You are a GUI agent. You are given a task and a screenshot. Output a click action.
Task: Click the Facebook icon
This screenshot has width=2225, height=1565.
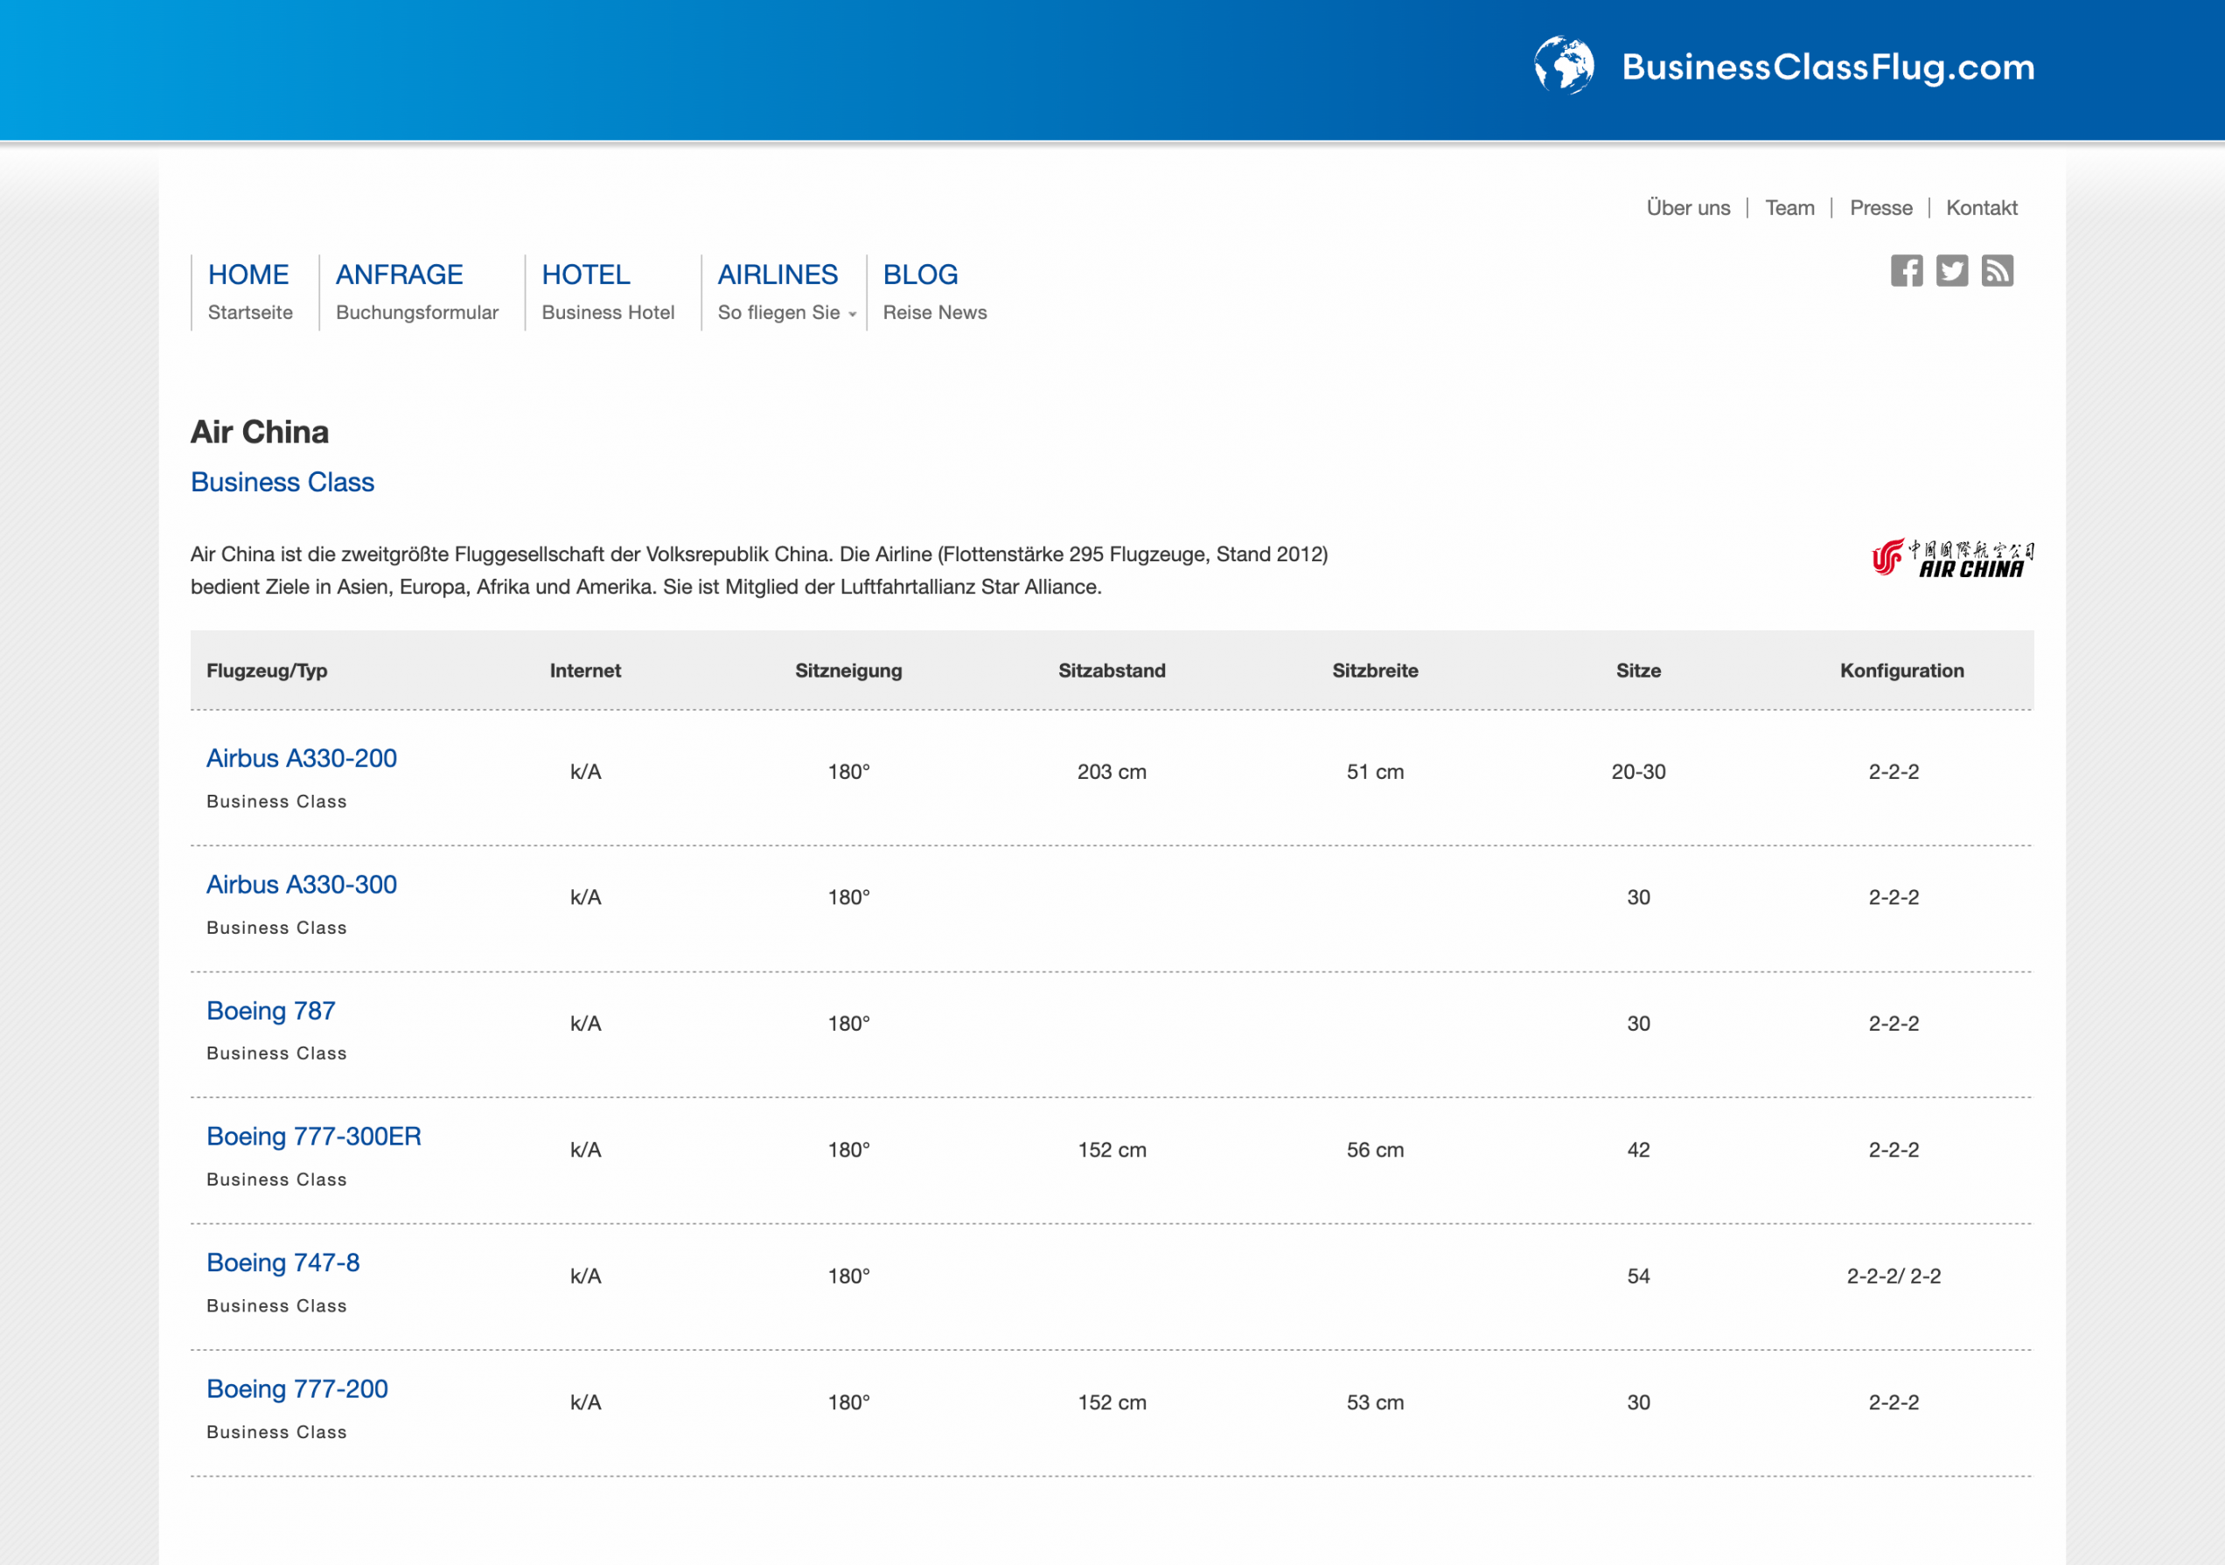1906,271
